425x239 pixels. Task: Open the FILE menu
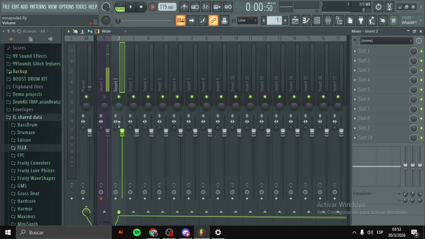6,7
